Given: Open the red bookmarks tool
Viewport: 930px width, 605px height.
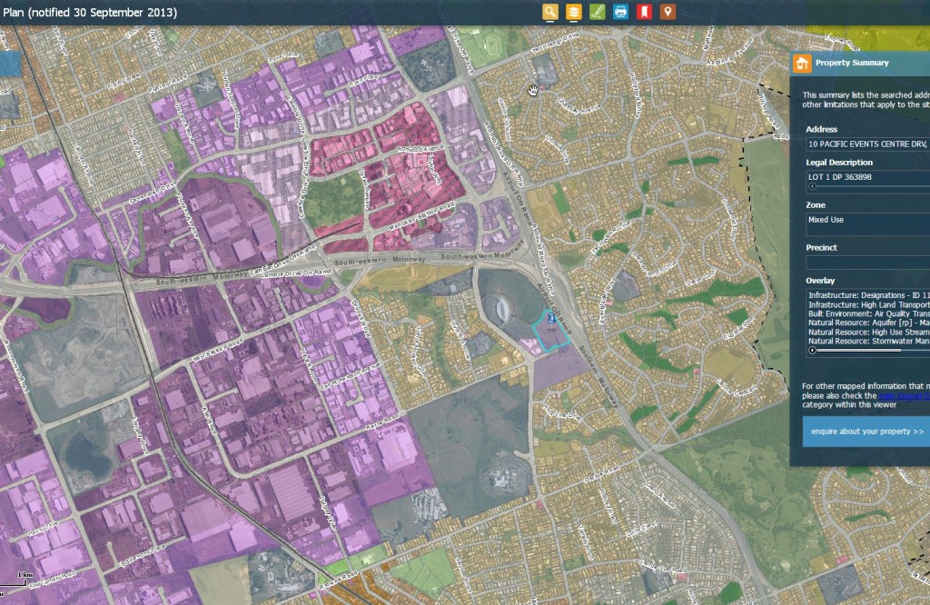Looking at the screenshot, I should point(644,12).
